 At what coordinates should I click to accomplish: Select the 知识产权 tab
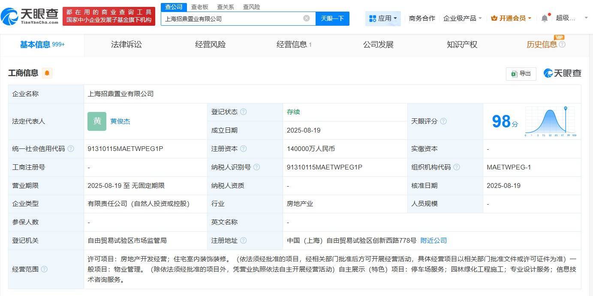pos(462,45)
